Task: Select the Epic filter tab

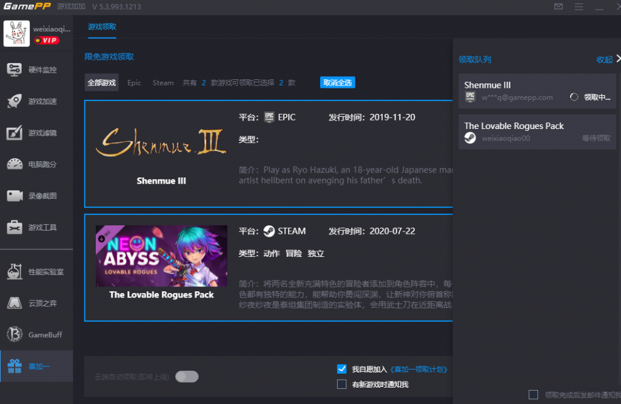Action: point(134,83)
